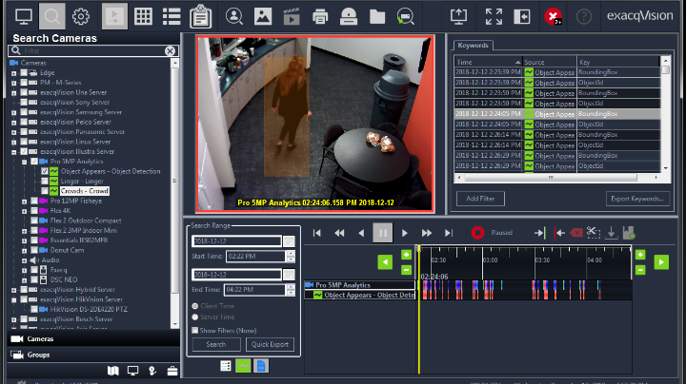Viewport: 686px width, 384px height.
Task: Click the export upload icon
Action: coord(458,16)
